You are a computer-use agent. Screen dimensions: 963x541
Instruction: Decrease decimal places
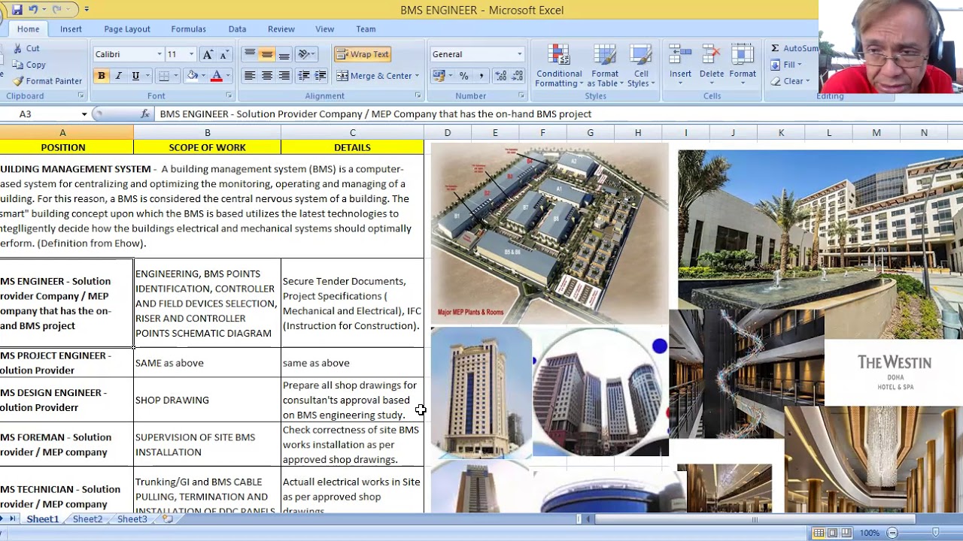pos(518,76)
